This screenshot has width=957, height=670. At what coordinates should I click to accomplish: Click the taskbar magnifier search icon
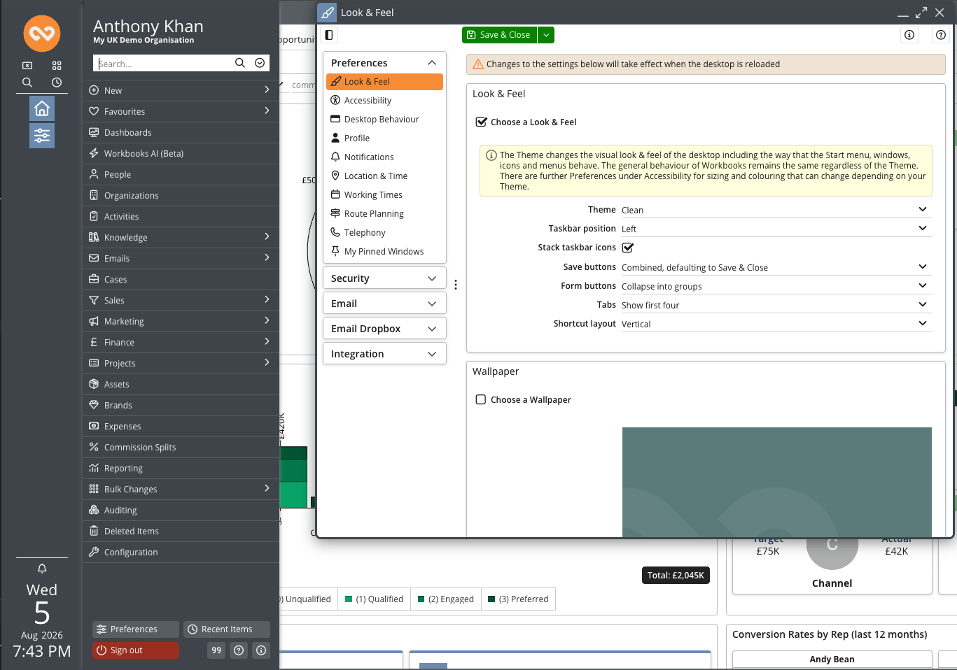(27, 83)
